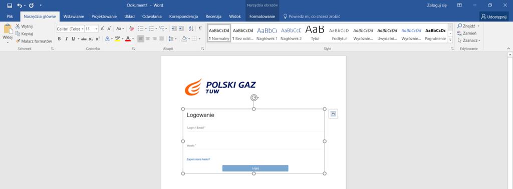
Task: Click Zamień to replace text
Action: click(x=467, y=33)
